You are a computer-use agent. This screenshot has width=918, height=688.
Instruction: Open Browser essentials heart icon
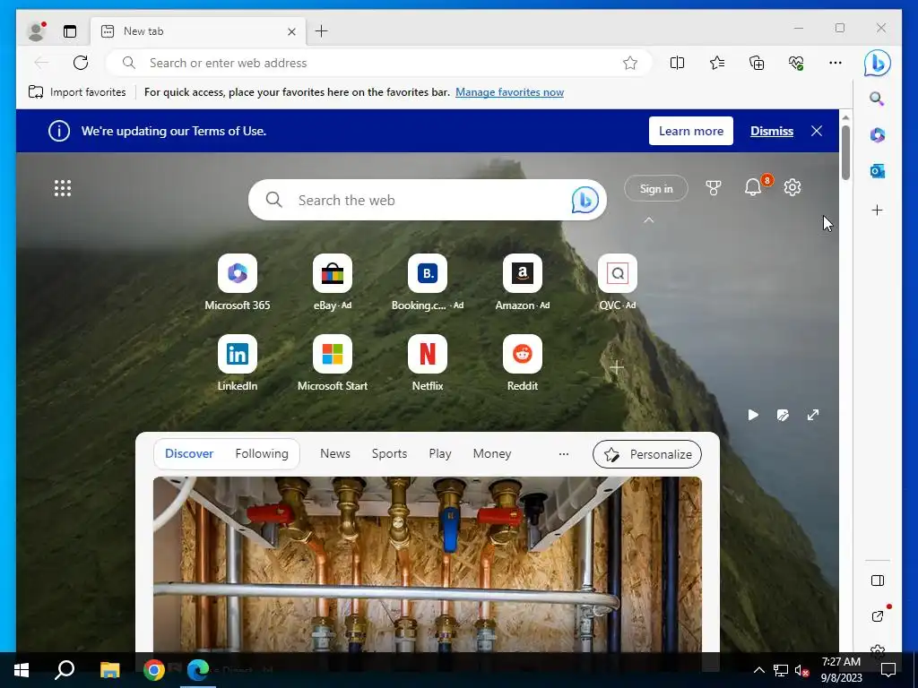click(x=796, y=63)
